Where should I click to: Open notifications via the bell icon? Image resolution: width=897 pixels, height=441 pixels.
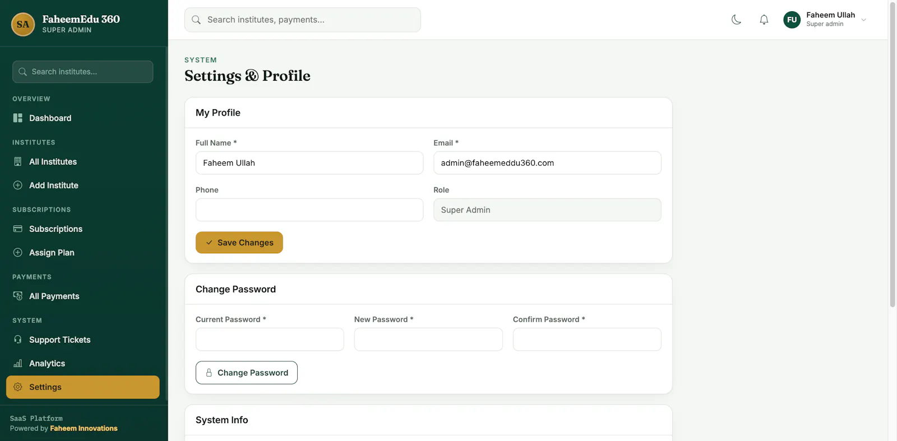click(764, 20)
